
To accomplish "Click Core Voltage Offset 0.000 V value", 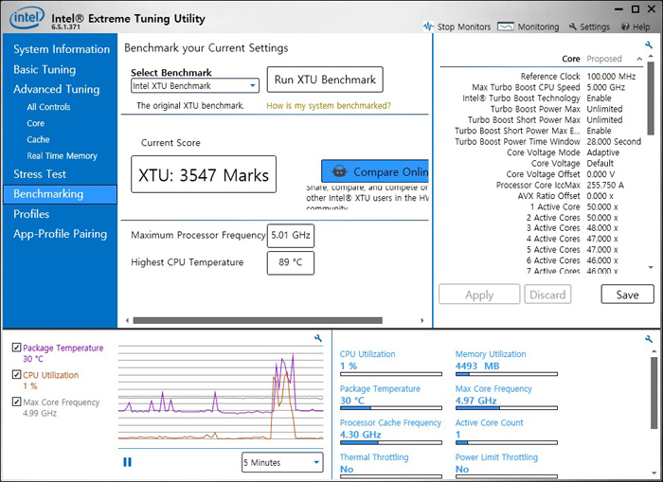I will (600, 174).
